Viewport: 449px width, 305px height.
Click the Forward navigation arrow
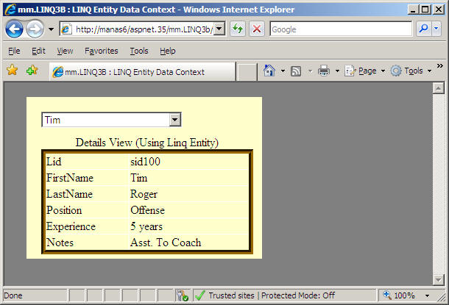click(35, 29)
